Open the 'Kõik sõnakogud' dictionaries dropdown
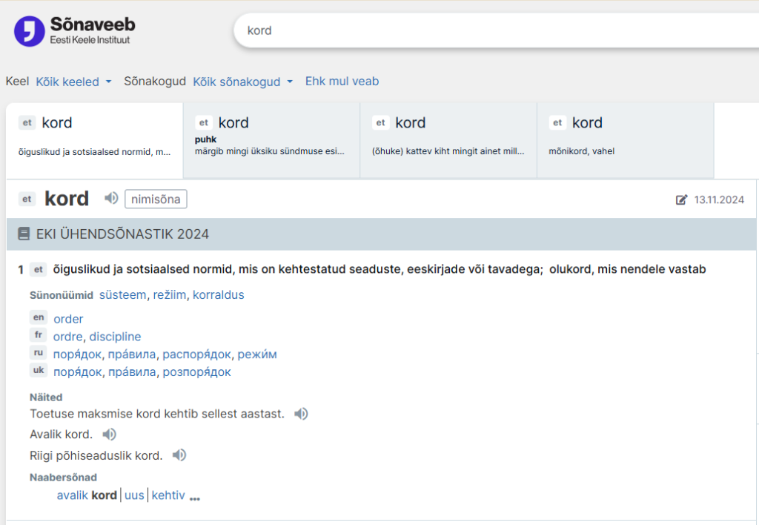 point(242,82)
